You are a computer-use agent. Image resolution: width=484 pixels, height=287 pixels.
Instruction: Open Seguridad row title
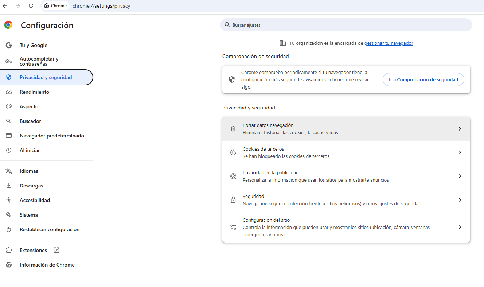[x=253, y=196]
